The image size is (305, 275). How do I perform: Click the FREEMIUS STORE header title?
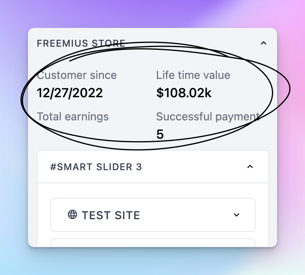(81, 43)
